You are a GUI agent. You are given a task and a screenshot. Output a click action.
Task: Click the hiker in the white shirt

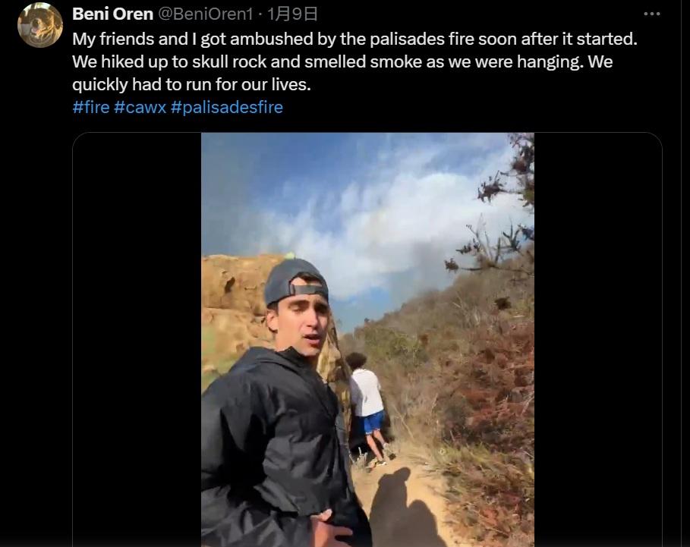(367, 409)
